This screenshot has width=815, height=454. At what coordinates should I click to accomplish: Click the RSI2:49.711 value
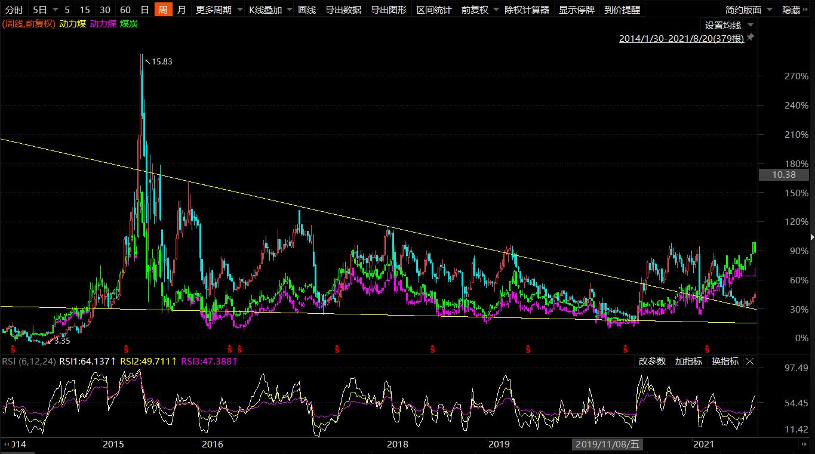tap(149, 362)
